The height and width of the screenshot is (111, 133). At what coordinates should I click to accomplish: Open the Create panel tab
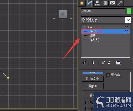coord(82,3)
